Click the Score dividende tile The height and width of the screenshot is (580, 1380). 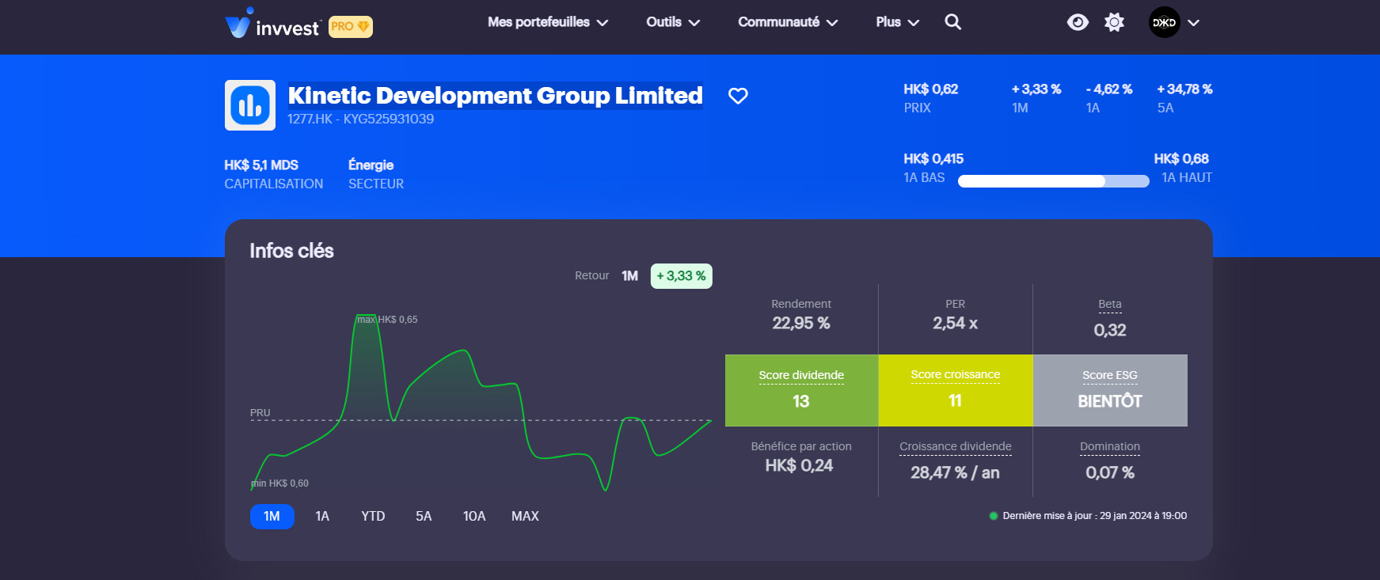click(x=801, y=390)
